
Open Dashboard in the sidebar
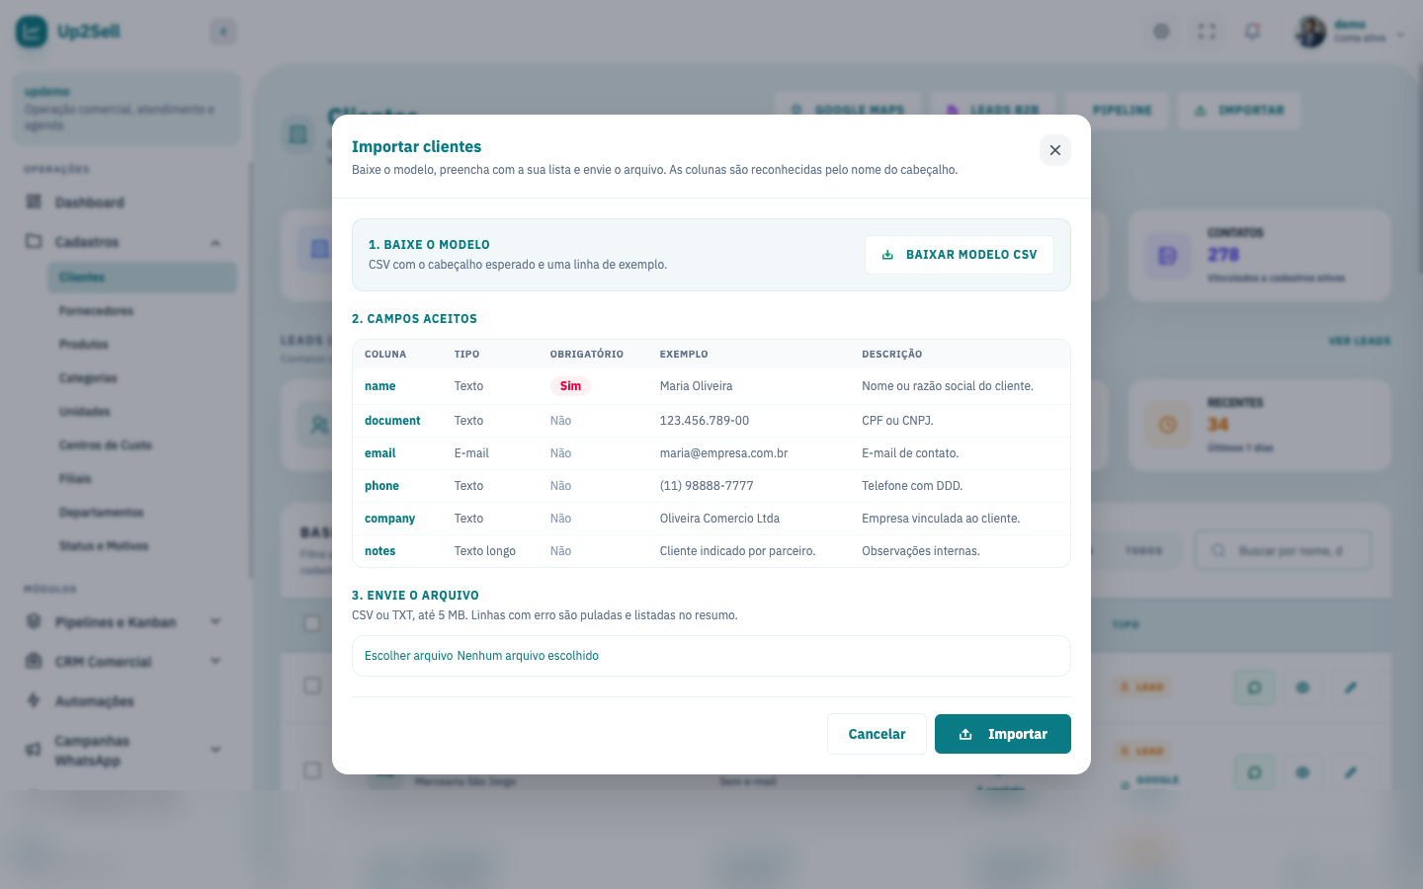click(x=126, y=202)
